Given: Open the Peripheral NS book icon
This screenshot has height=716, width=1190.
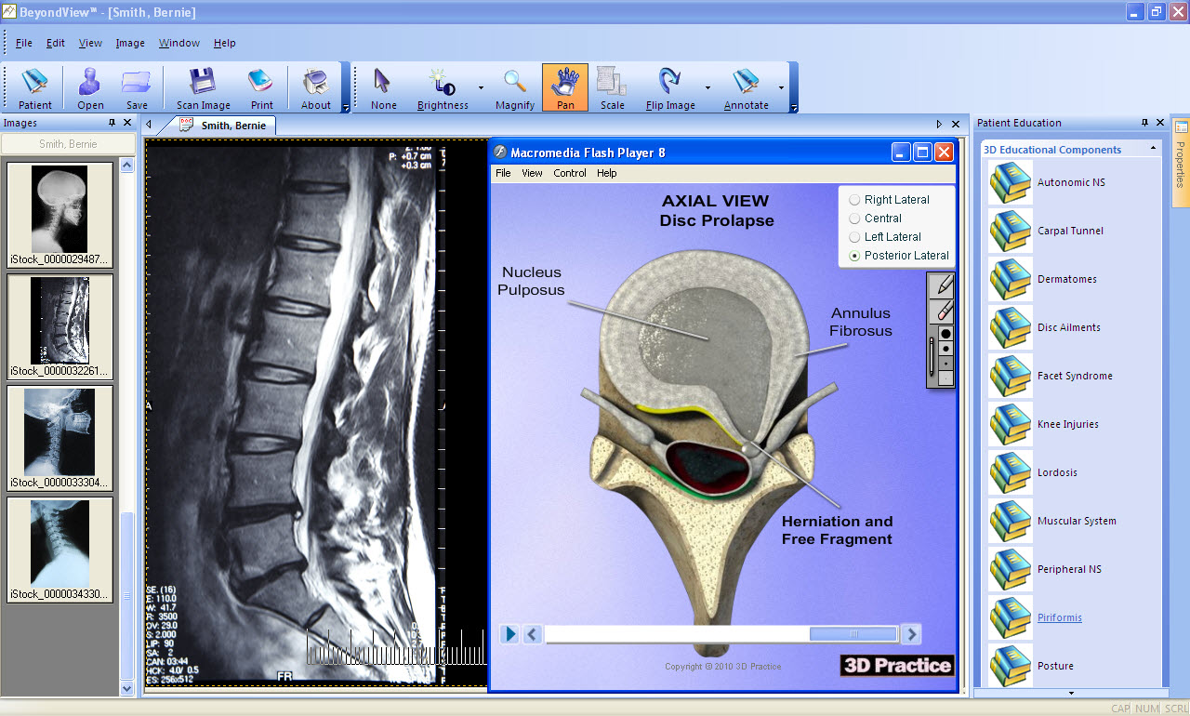Looking at the screenshot, I should pos(1011,570).
